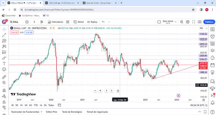This screenshot has width=216, height=115.
Task: Hide all drawings with eye icon
Action: [4, 107]
